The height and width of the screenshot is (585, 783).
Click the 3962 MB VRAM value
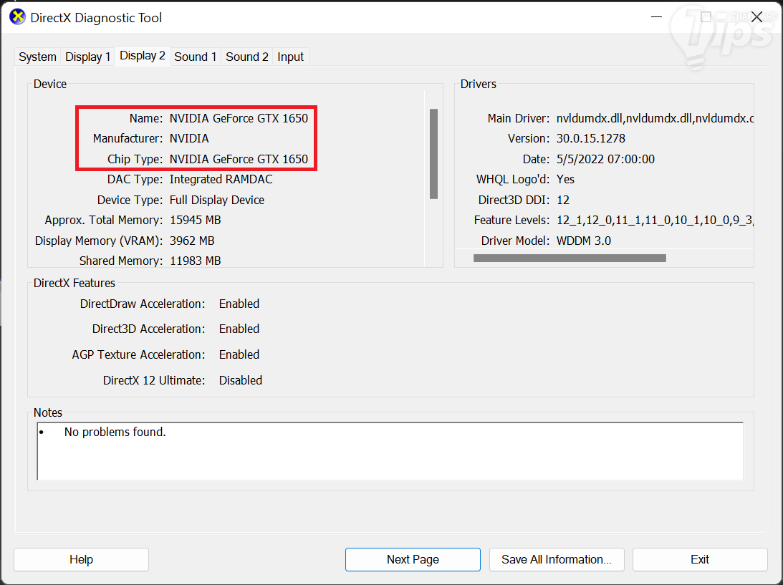(192, 241)
